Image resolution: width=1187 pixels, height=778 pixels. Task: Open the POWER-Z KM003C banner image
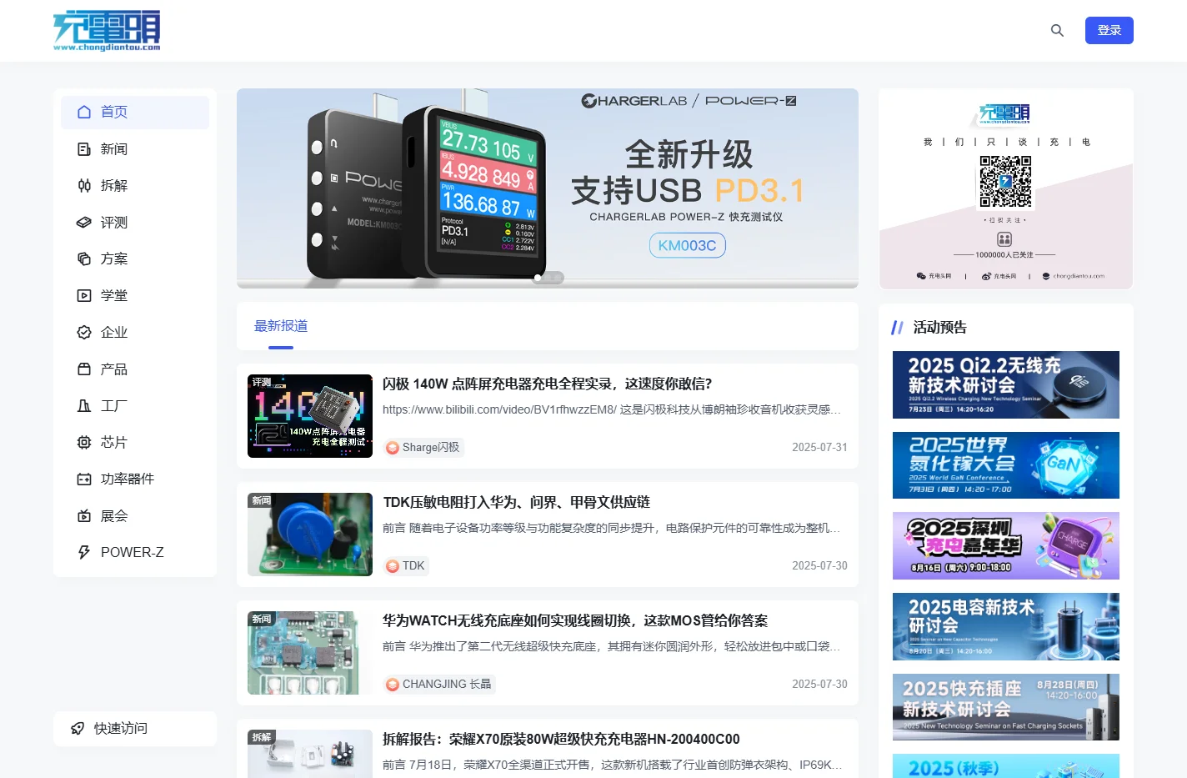click(x=548, y=188)
